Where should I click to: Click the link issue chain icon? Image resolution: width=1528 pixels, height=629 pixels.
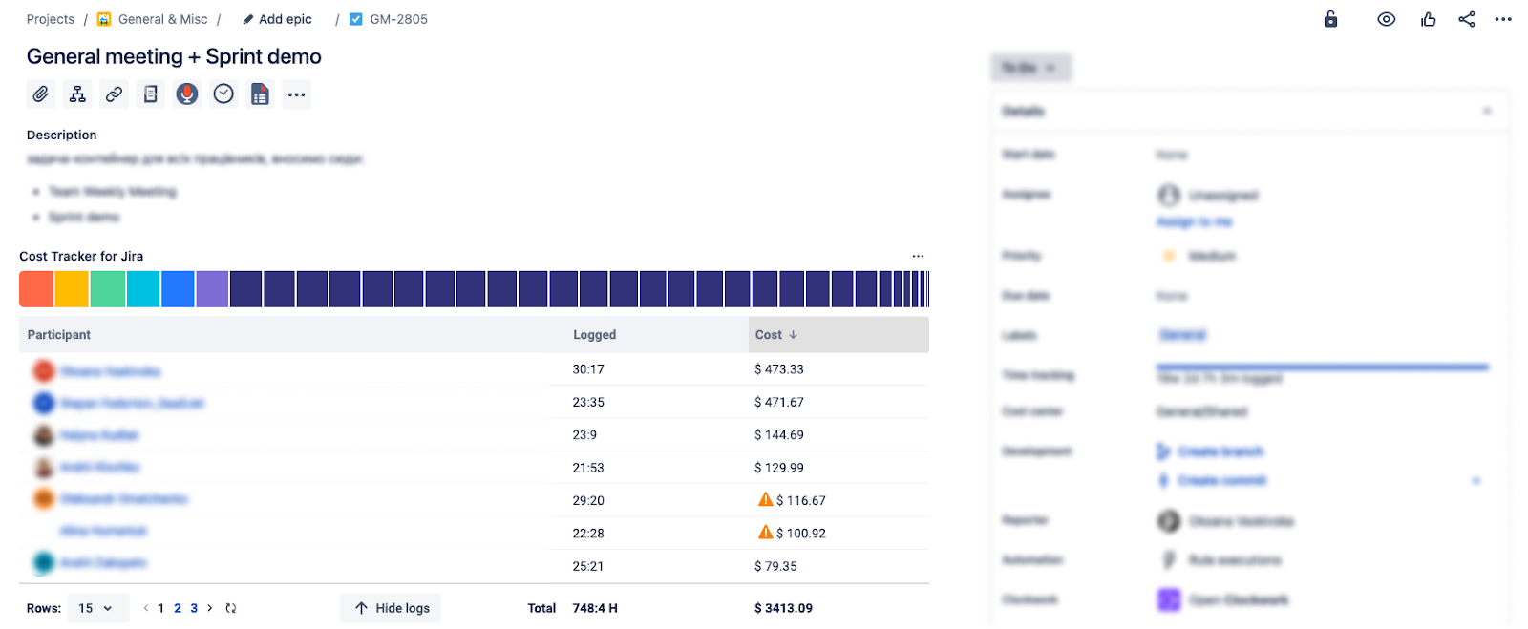coord(114,94)
